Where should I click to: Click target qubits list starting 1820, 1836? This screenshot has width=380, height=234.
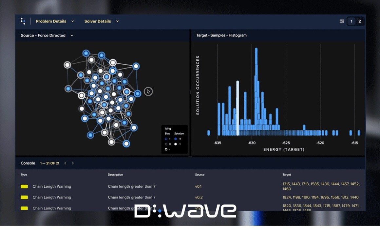321,208
